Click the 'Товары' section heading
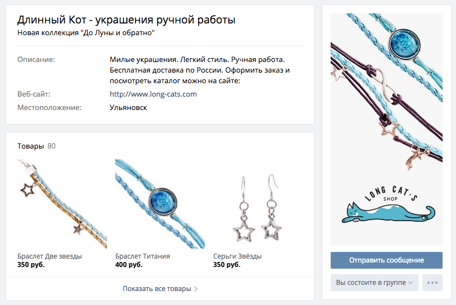 [x=31, y=146]
